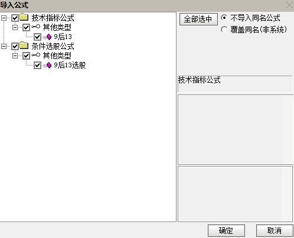The width and height of the screenshot is (294, 238).
Task: Collapse the 条件选股公式 tree node
Action: click(4, 47)
